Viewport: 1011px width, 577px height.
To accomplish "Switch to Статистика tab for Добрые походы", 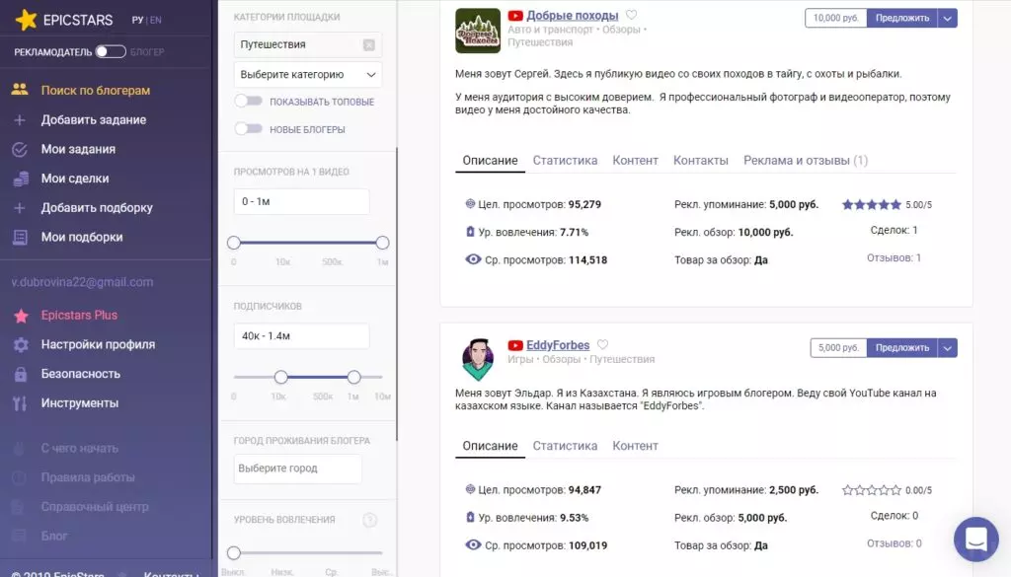I will click(565, 161).
